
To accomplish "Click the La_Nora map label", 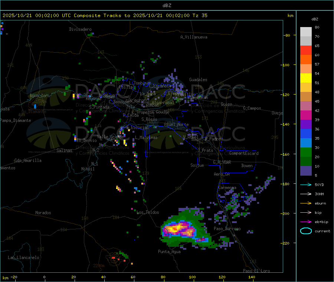I will (x=148, y=94).
